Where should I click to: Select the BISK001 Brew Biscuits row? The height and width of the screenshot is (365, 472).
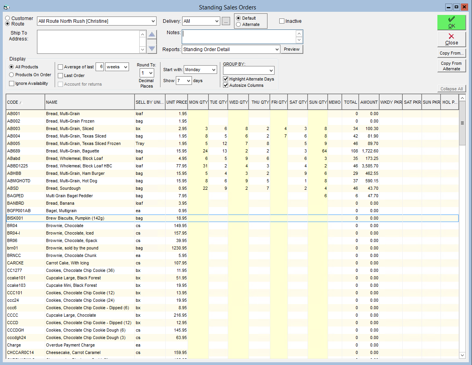tap(232, 218)
